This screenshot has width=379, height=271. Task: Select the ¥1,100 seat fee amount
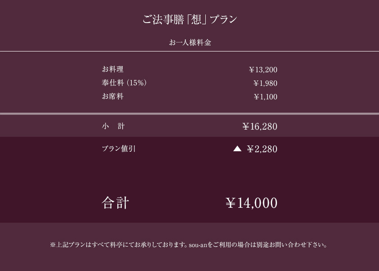266,97
